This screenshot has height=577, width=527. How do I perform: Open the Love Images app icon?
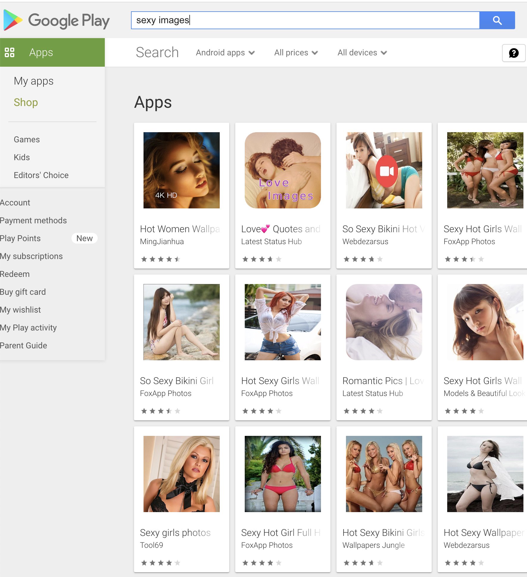pos(283,170)
